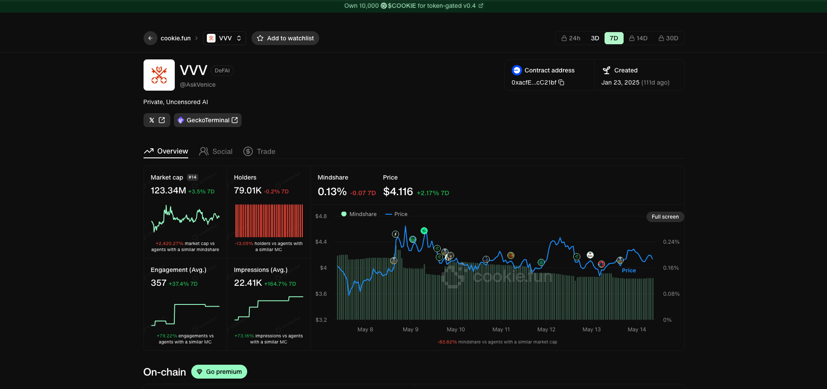Click the 357 engagement value
827x389 pixels.
(158, 283)
